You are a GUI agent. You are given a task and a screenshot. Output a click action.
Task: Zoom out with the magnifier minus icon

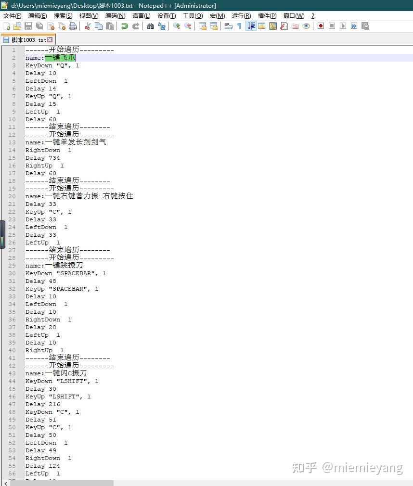pos(188,26)
